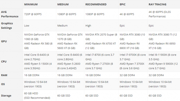Click the 4K @ 60FPS DLSS Performance cell
The height and width of the screenshot is (101, 180).
tap(160, 14)
